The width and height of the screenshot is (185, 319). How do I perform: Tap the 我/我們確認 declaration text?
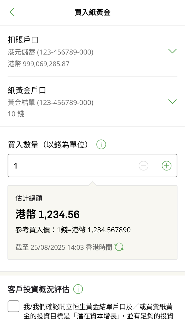click(98, 311)
